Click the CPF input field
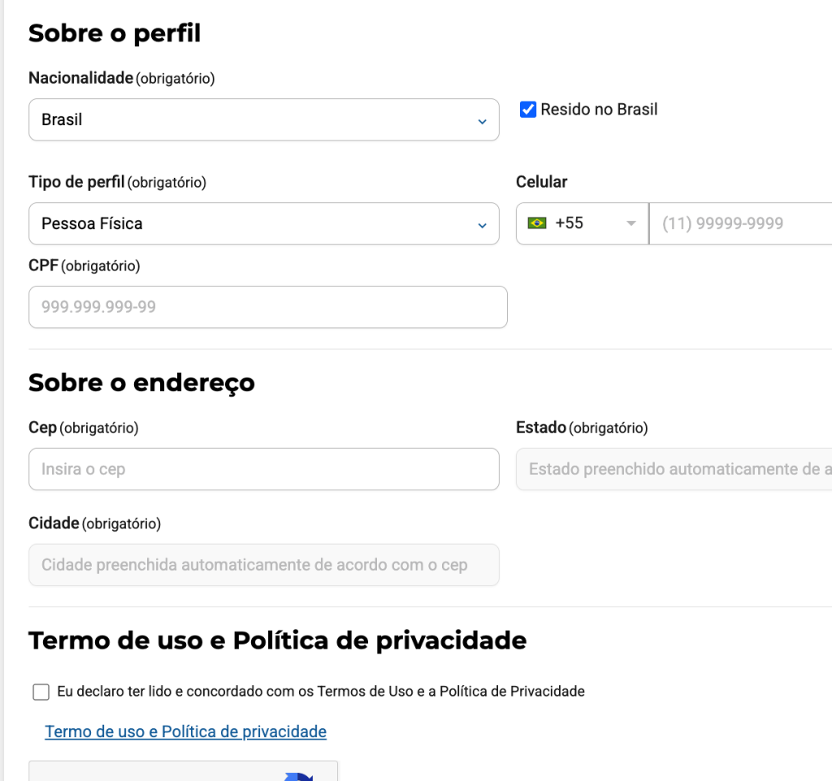Viewport: 832px width, 781px height. click(x=268, y=307)
